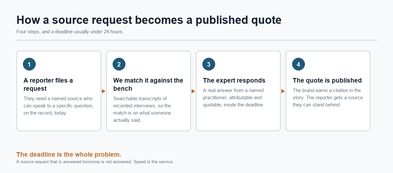Click the subtitle 'Four steps, and a deadline'
Screen dimensions: 393x173
[45, 32]
